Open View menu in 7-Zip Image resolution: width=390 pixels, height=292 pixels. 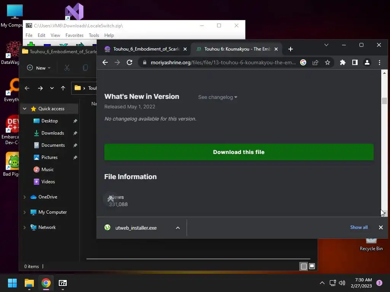(x=55, y=35)
